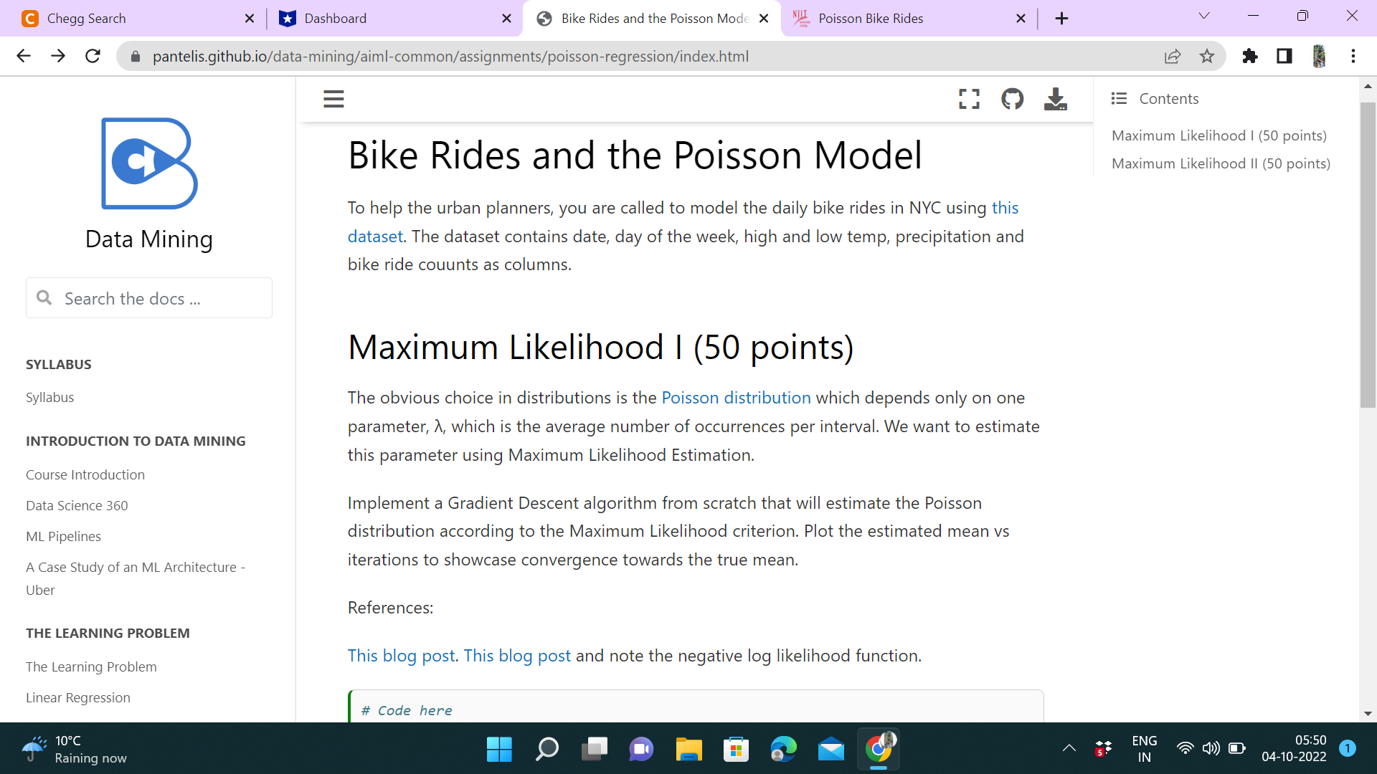The height and width of the screenshot is (774, 1377).
Task: Open the Chrome side panel icon
Action: point(1284,56)
